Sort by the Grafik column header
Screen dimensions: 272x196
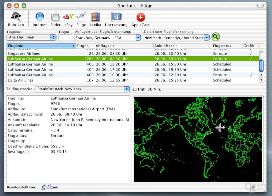click(x=251, y=46)
